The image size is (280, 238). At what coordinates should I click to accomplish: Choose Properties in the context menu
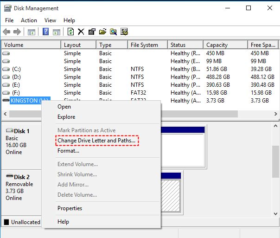coord(70,208)
